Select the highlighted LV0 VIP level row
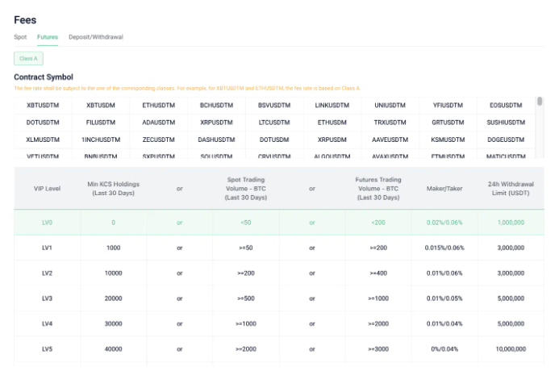 pos(48,222)
